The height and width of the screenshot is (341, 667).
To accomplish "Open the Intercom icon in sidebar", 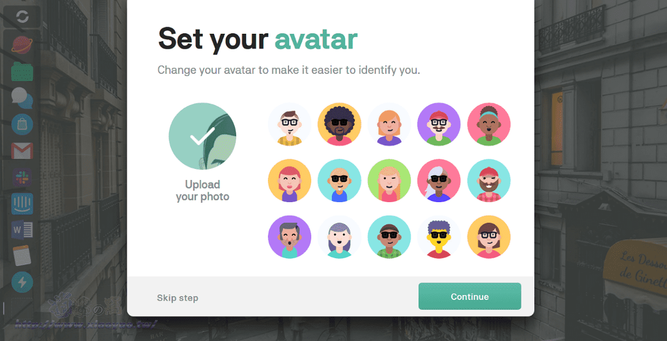I will [x=22, y=203].
